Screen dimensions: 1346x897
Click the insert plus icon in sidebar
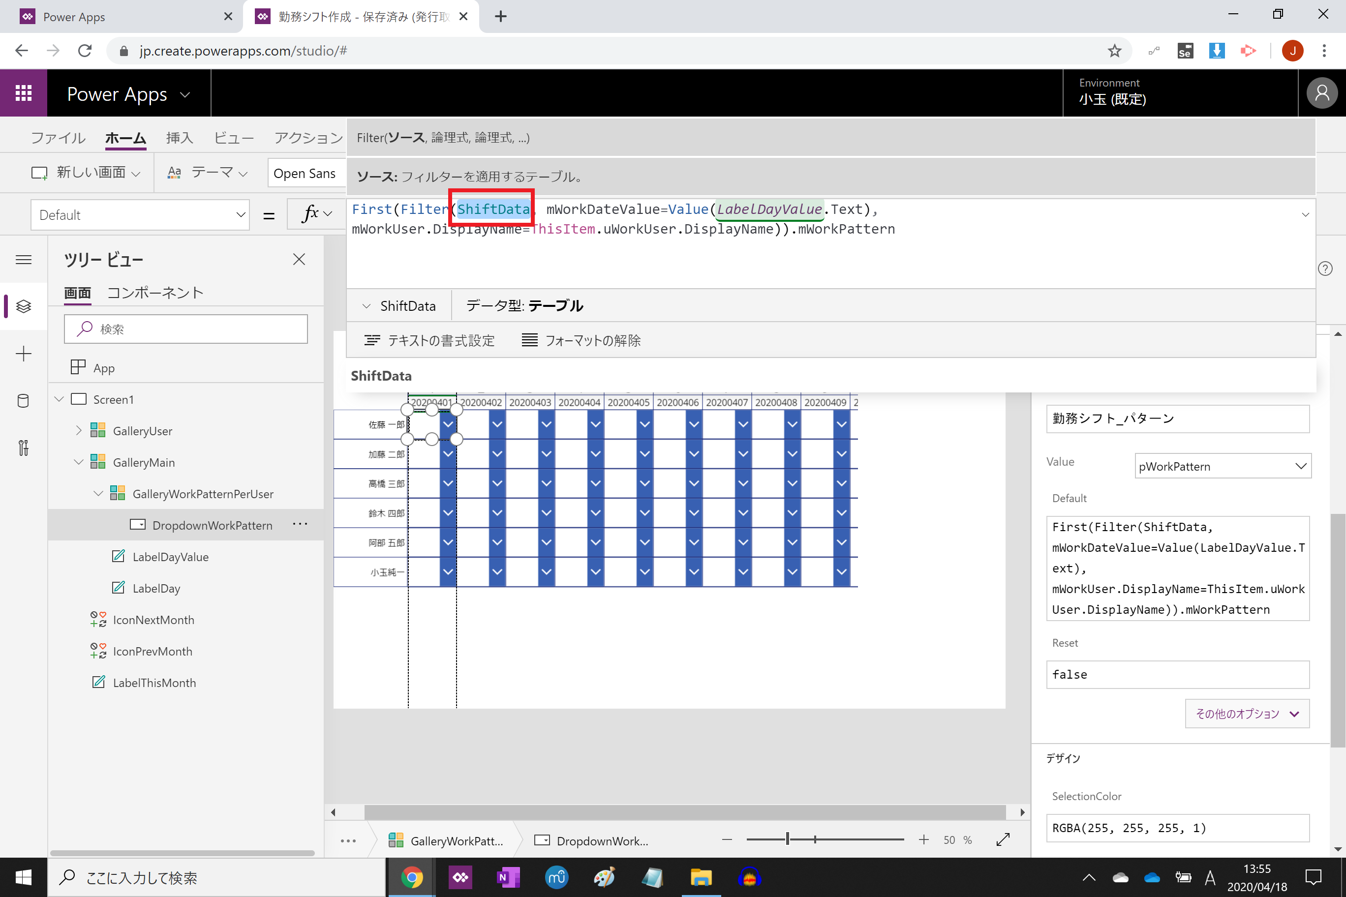pos(24,354)
